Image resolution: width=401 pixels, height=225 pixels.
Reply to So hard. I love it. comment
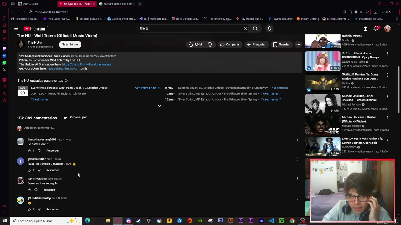[53, 151]
